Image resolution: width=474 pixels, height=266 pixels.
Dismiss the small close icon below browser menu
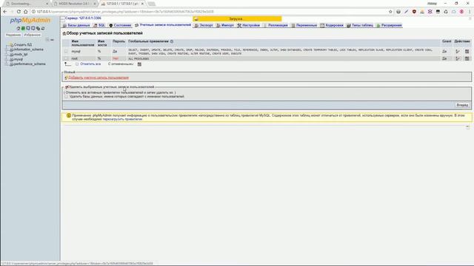click(470, 18)
